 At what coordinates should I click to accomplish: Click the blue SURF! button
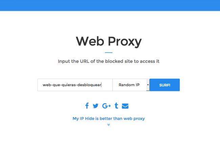click(x=164, y=85)
